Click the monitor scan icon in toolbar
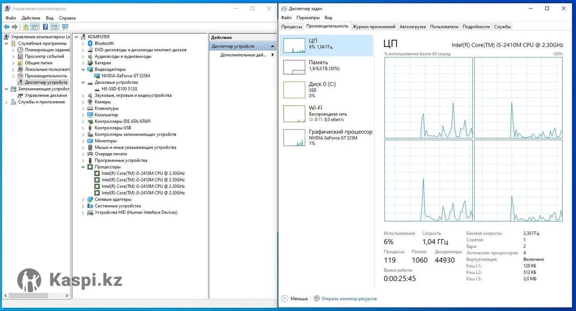Viewport: 576px width, 311px height. click(x=65, y=27)
